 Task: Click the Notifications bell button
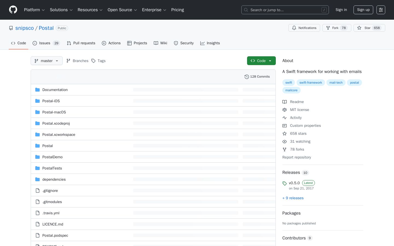[x=304, y=28]
